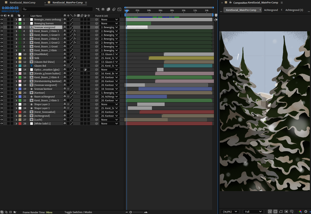Click the shy layers hide icon
311x214 pixels.
[x=103, y=9]
